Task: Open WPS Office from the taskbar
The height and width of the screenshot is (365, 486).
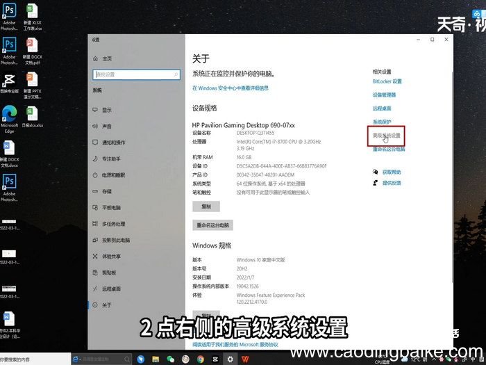Action: point(245,359)
